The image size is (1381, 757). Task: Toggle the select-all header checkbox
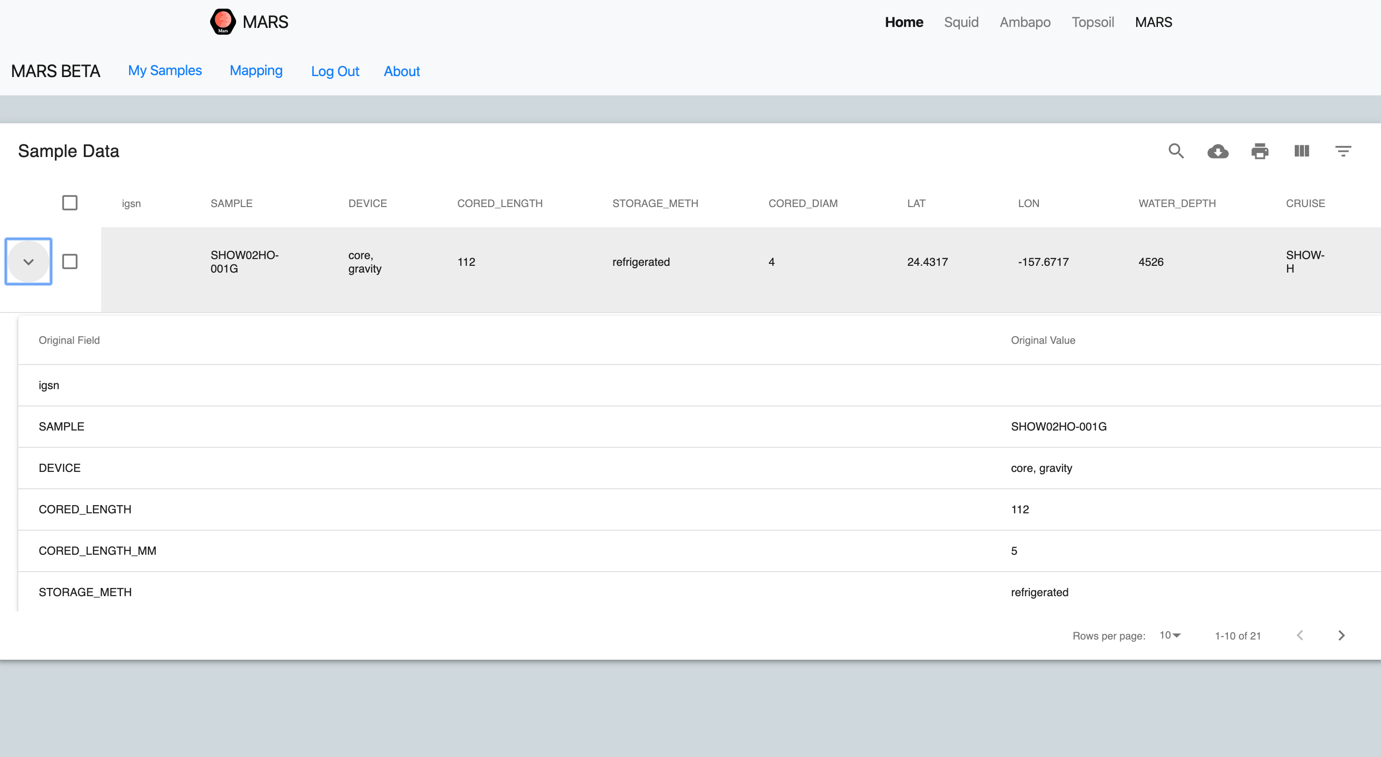[x=70, y=203]
